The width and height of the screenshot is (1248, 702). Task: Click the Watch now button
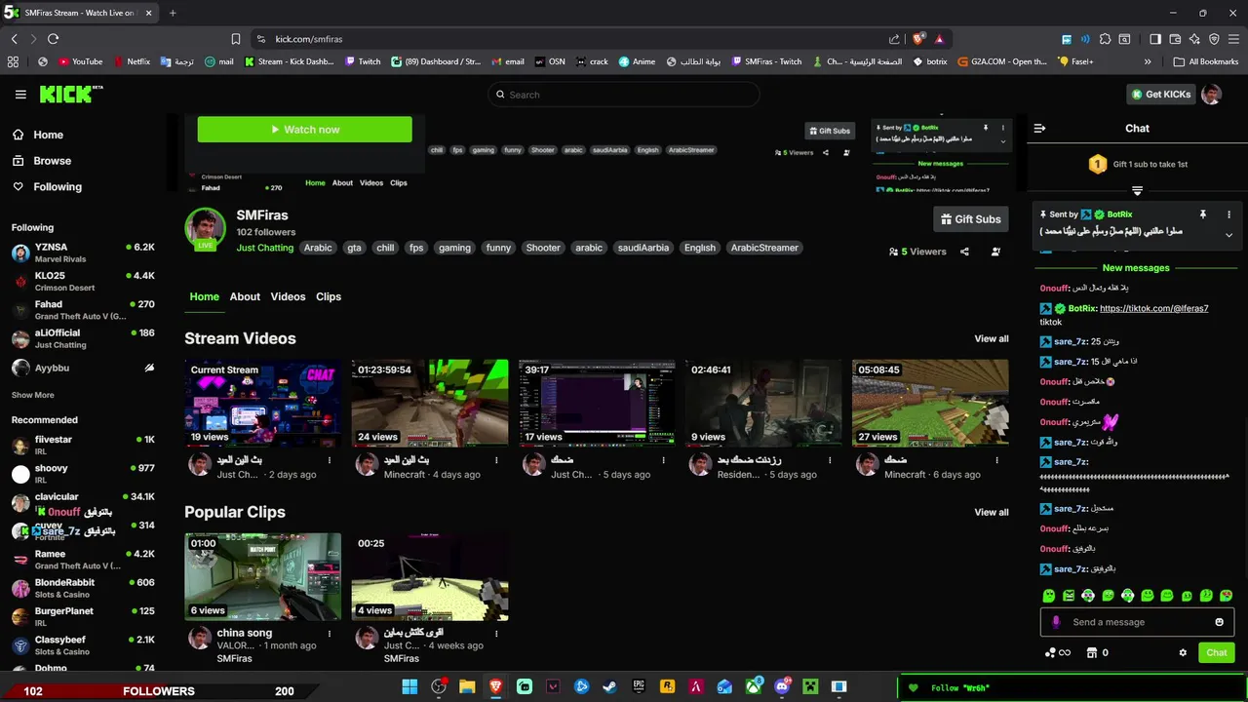click(304, 130)
